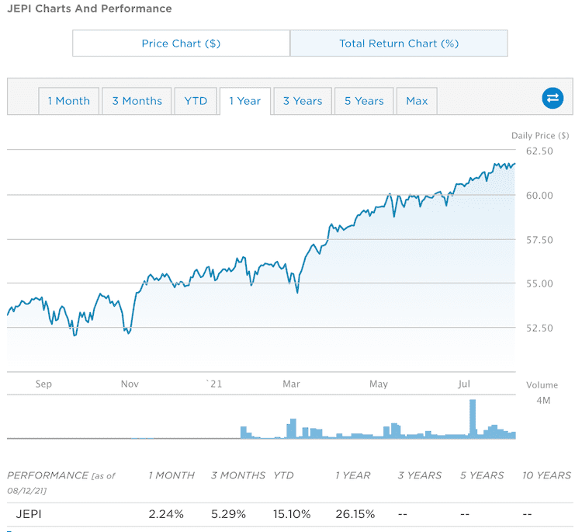582x532 pixels.
Task: Click the blue swap arrows icon
Action: point(553,98)
